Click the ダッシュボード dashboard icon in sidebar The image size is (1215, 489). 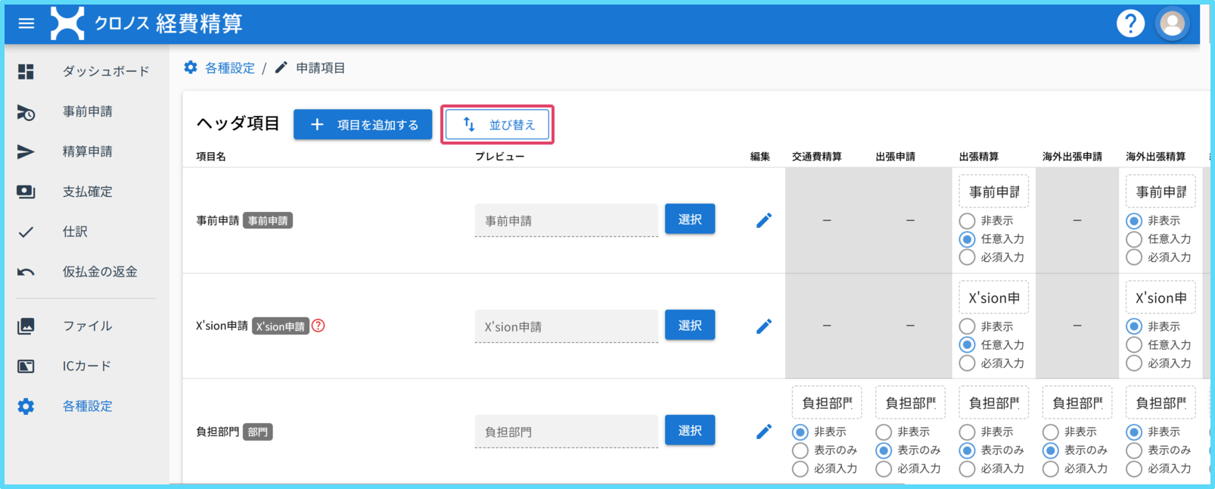point(26,71)
